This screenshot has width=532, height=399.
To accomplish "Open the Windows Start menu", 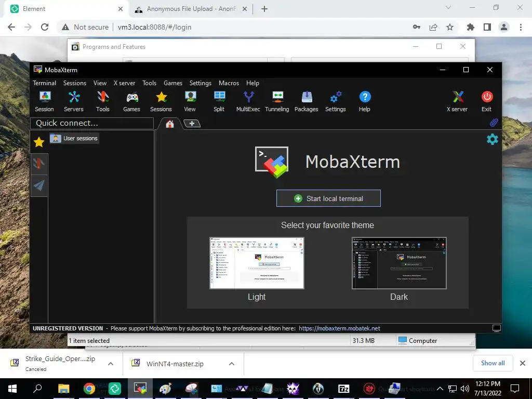I will point(12,389).
